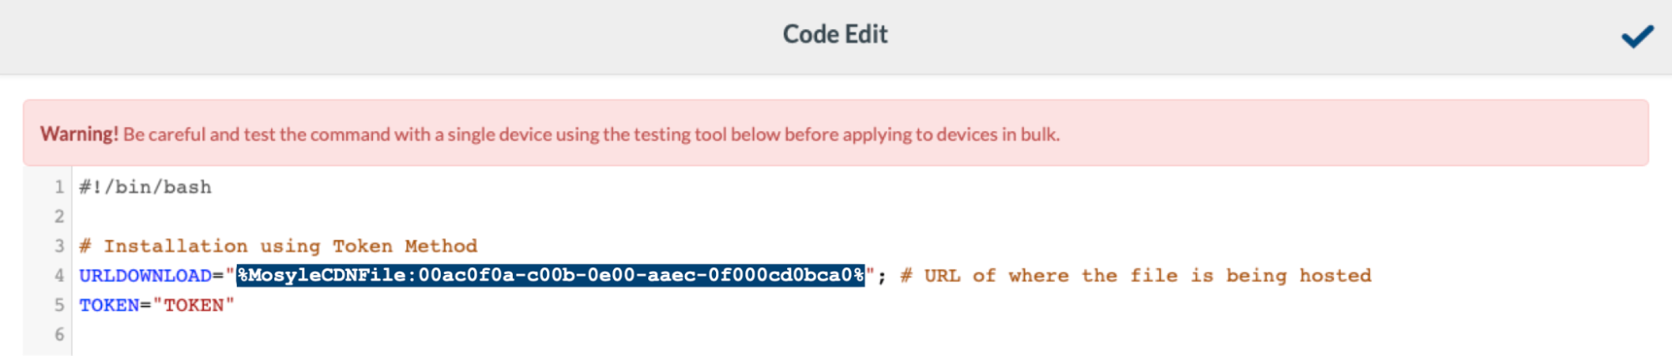This screenshot has width=1672, height=356.
Task: Click the checkmark to confirm code edit
Action: tap(1637, 36)
